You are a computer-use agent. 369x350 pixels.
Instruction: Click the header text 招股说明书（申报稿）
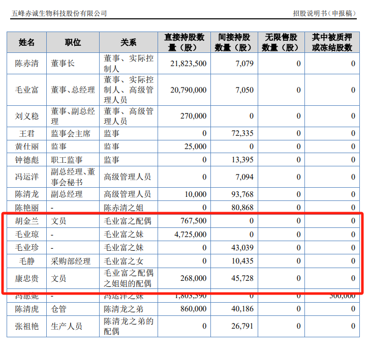click(324, 13)
